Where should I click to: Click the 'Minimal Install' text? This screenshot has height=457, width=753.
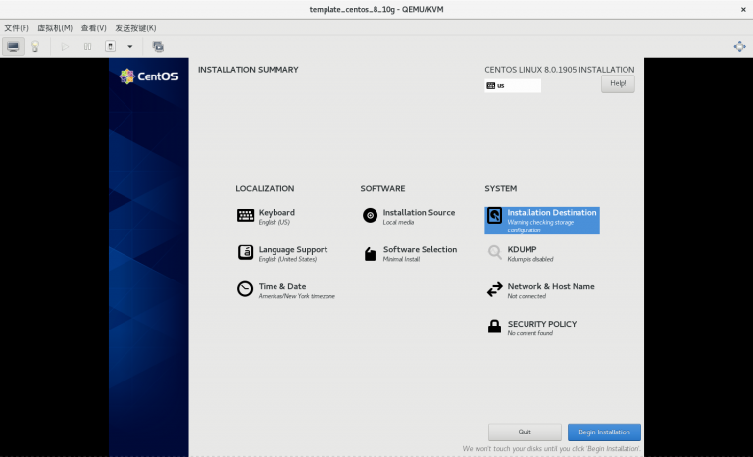[401, 259]
